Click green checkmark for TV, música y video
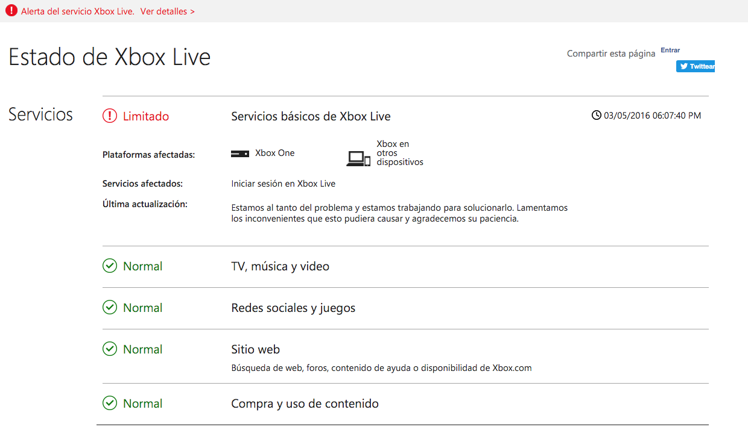 [x=110, y=266]
